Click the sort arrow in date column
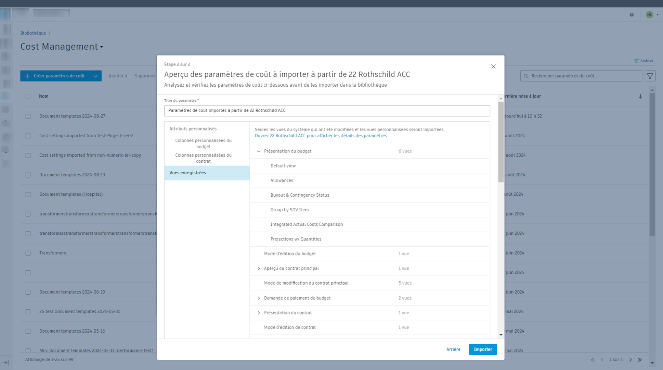The image size is (663, 370). pyautogui.click(x=640, y=96)
